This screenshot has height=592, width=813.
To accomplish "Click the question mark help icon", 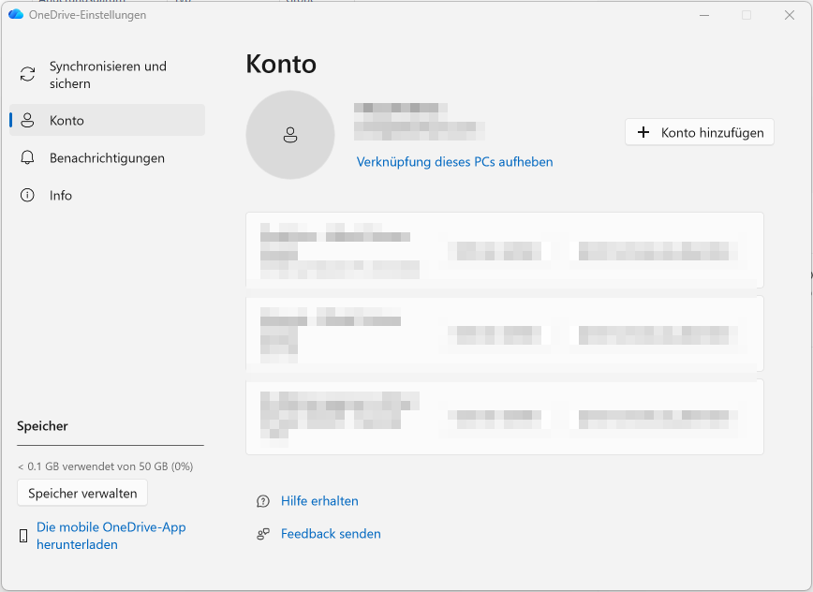I will [263, 502].
